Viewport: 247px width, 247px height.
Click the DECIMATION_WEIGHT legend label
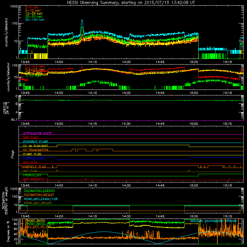[x=39, y=195]
